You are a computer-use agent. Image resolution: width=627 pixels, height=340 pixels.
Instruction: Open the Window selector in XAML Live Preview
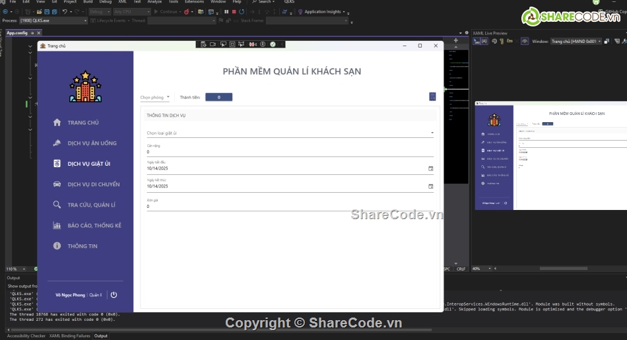coord(573,41)
